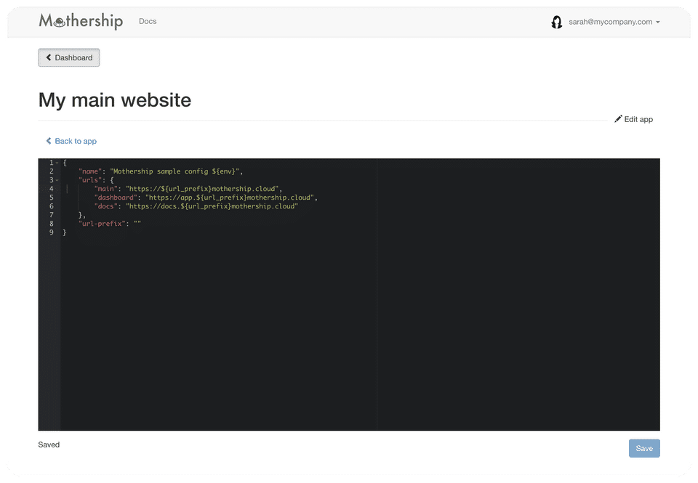The height and width of the screenshot is (483, 698).
Task: Follow the Back to app link
Action: (71, 141)
